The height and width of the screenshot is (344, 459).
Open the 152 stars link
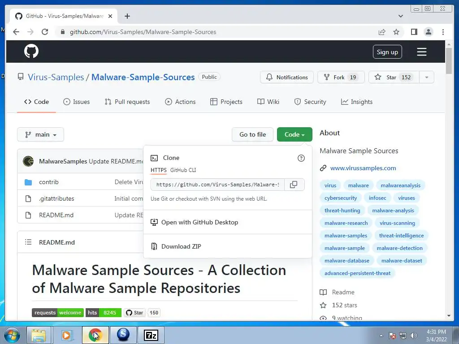coord(344,305)
